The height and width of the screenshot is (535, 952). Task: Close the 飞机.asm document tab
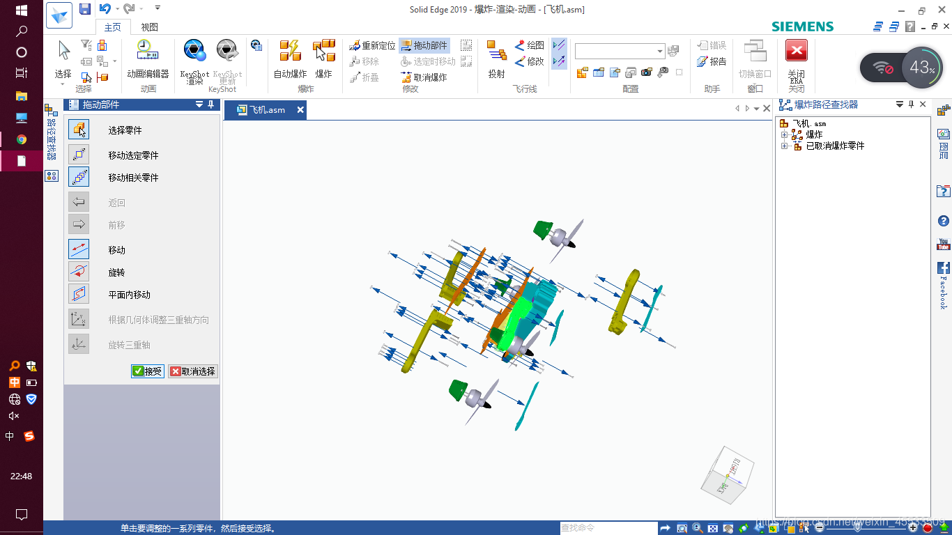click(x=300, y=110)
